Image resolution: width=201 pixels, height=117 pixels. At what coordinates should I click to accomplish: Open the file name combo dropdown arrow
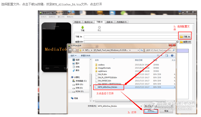pyautogui.click(x=141, y=106)
